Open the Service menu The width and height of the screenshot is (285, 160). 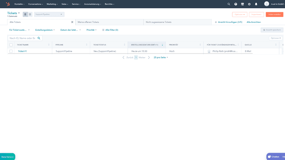76,4
